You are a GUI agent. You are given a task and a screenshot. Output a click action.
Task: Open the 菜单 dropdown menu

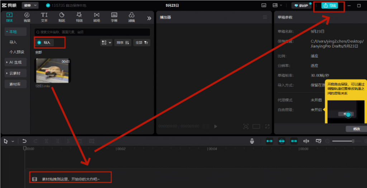30,6
